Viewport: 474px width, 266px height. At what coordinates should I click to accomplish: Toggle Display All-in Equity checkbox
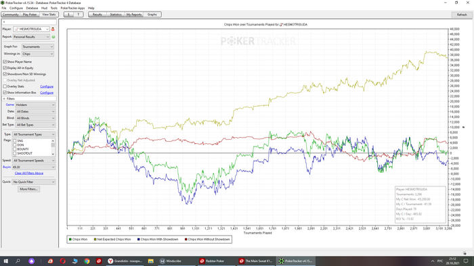5,68
